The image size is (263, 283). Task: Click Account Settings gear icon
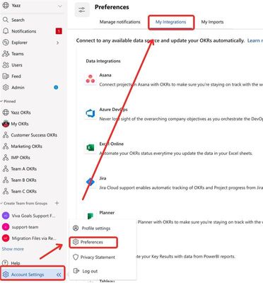6,275
